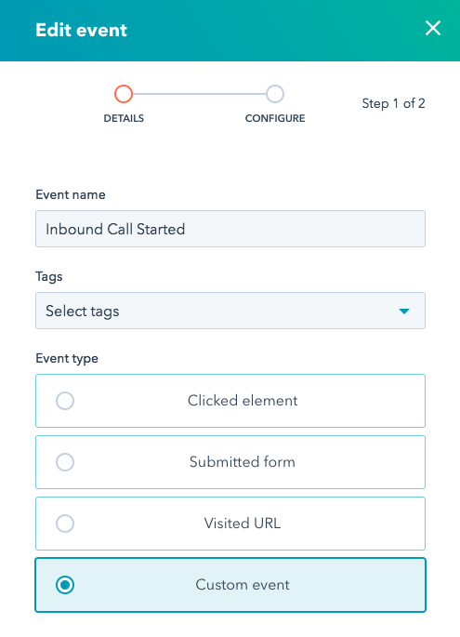The width and height of the screenshot is (460, 637).
Task: Open the CONFIGURE step label
Action: (x=275, y=118)
